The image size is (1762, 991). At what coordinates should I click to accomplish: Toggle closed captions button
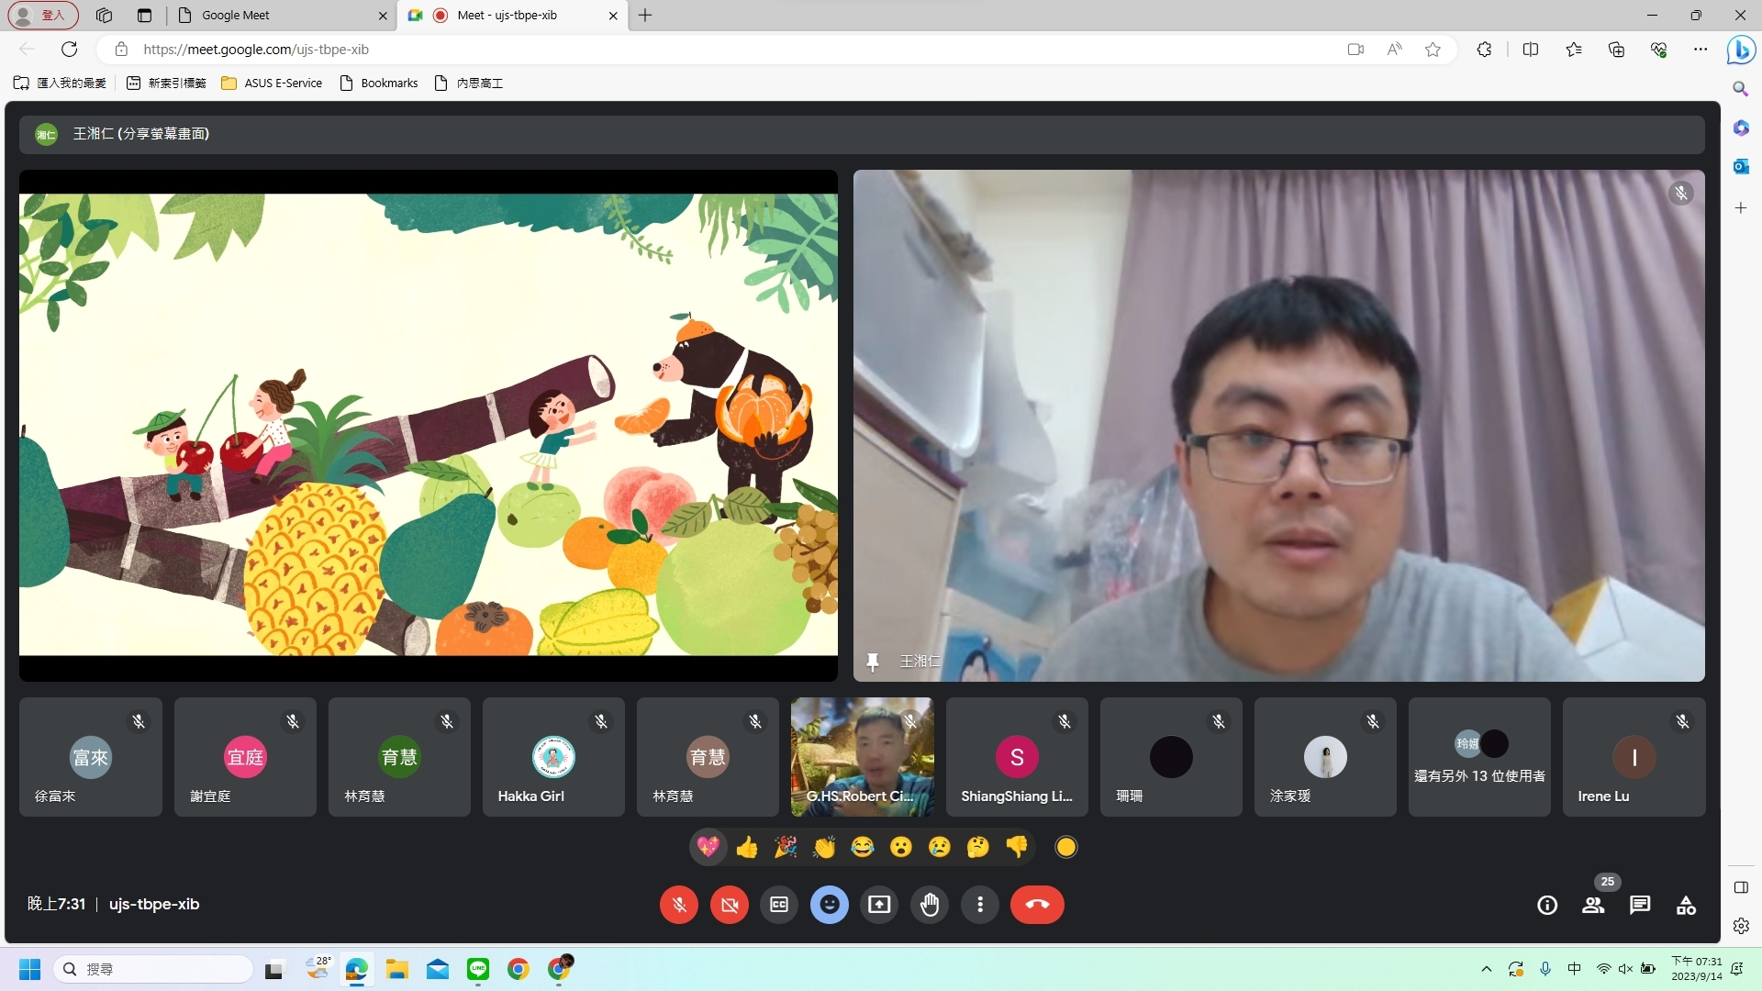tap(778, 905)
